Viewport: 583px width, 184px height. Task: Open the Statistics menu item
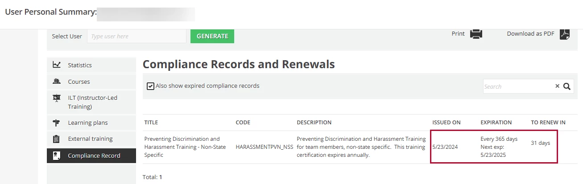coord(80,65)
